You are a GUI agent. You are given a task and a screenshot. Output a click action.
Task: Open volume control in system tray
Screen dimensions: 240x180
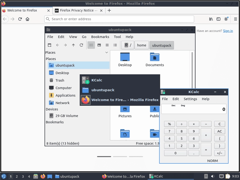[x=213, y=176]
